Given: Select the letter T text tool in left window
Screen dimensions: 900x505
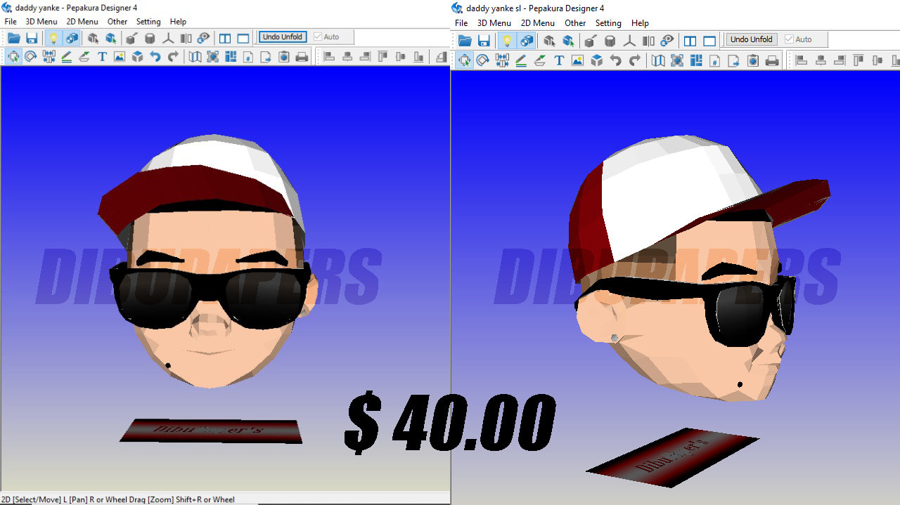Looking at the screenshot, I should [x=102, y=57].
